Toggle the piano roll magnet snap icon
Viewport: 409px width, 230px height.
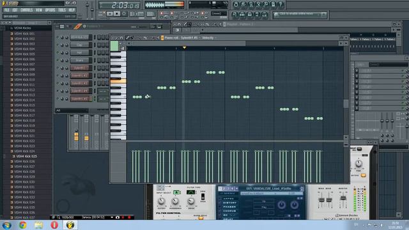[121, 38]
